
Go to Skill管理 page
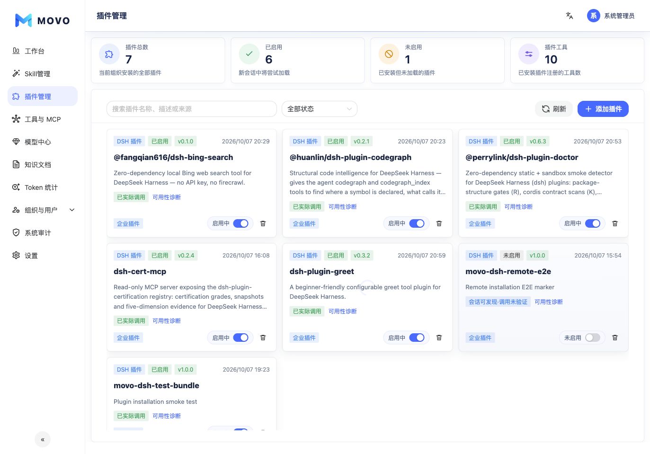coord(43,74)
